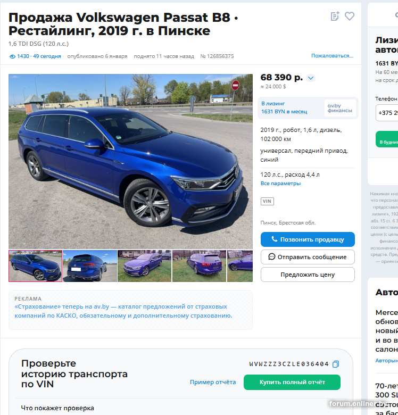Add listing to favorites with heart icon
The image size is (398, 415).
click(x=349, y=16)
